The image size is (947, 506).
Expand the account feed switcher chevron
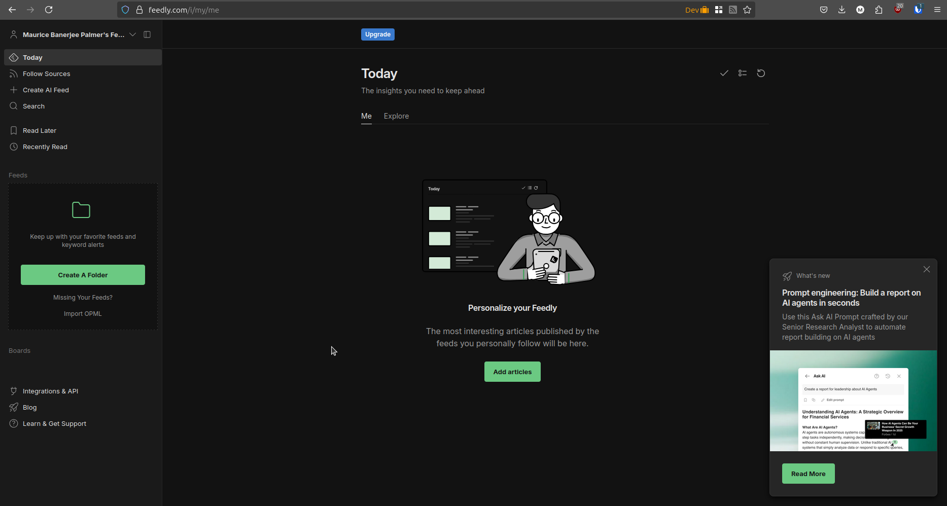(x=132, y=34)
